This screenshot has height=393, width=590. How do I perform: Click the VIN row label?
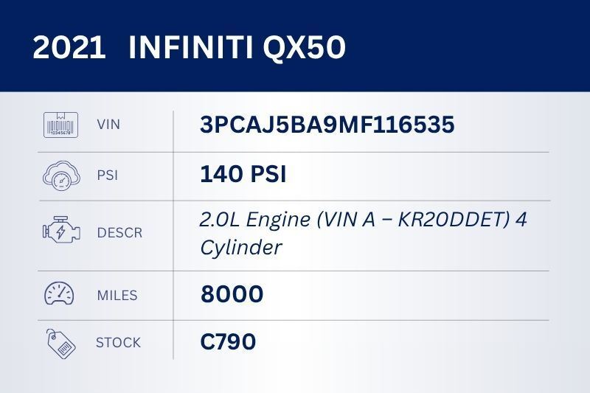[108, 125]
